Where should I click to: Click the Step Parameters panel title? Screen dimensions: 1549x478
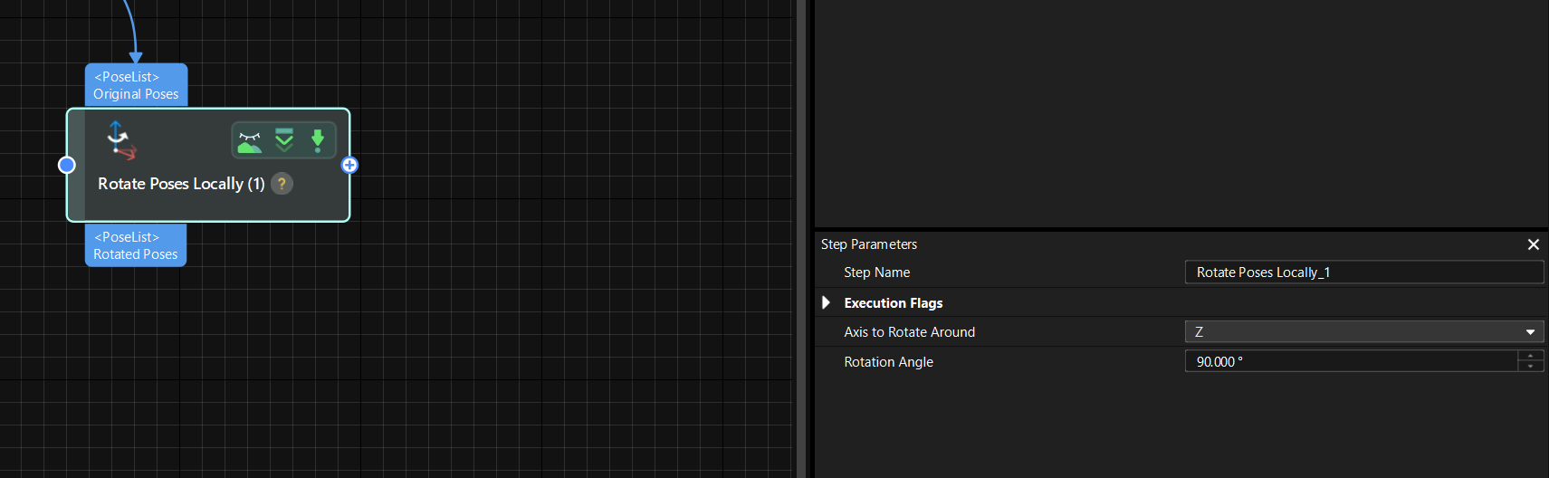coord(869,244)
